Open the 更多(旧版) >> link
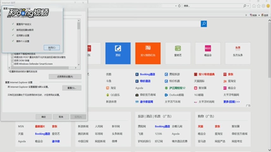The image size is (271, 152). click(231, 102)
